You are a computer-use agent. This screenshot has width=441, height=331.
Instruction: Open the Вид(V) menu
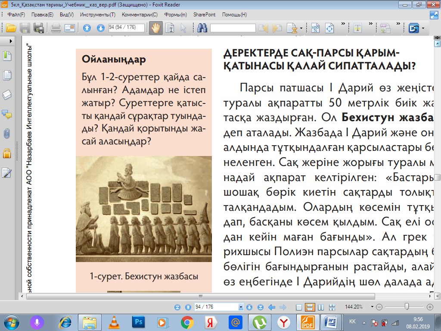[67, 15]
